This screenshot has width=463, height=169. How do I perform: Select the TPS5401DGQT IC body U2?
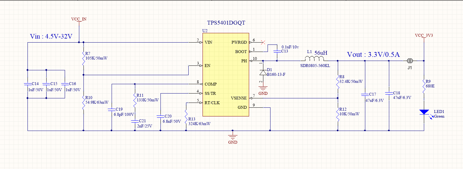226,75
